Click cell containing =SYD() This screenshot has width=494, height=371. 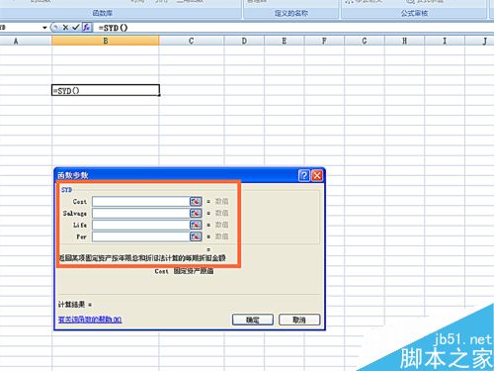tap(106, 90)
